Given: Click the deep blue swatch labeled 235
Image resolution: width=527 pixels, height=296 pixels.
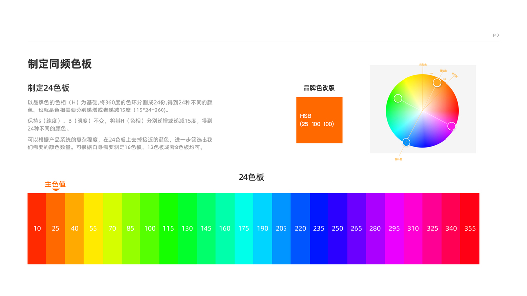Looking at the screenshot, I should (x=319, y=228).
